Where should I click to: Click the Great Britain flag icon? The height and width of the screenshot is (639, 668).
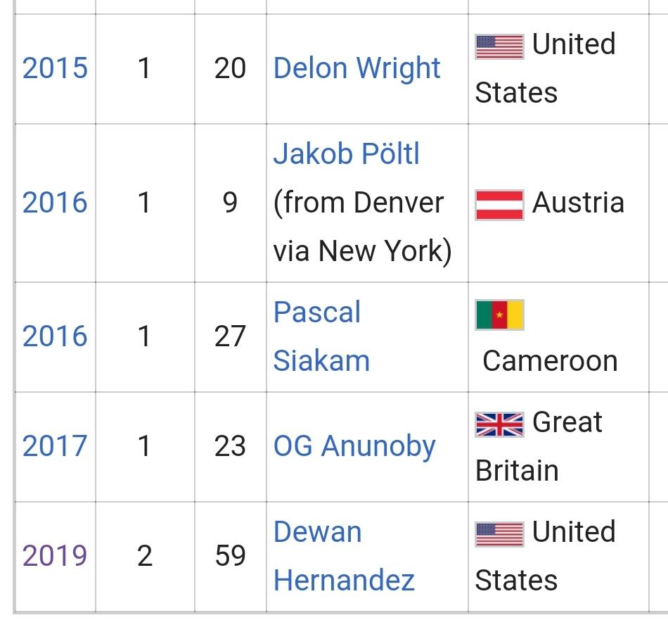pos(499,424)
